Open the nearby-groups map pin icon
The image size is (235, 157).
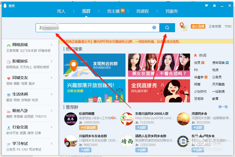[183, 27]
